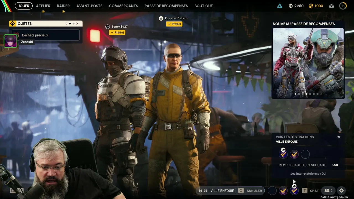This screenshot has height=199, width=354.
Task: Go to next quest page arrow
Action: [77, 24]
